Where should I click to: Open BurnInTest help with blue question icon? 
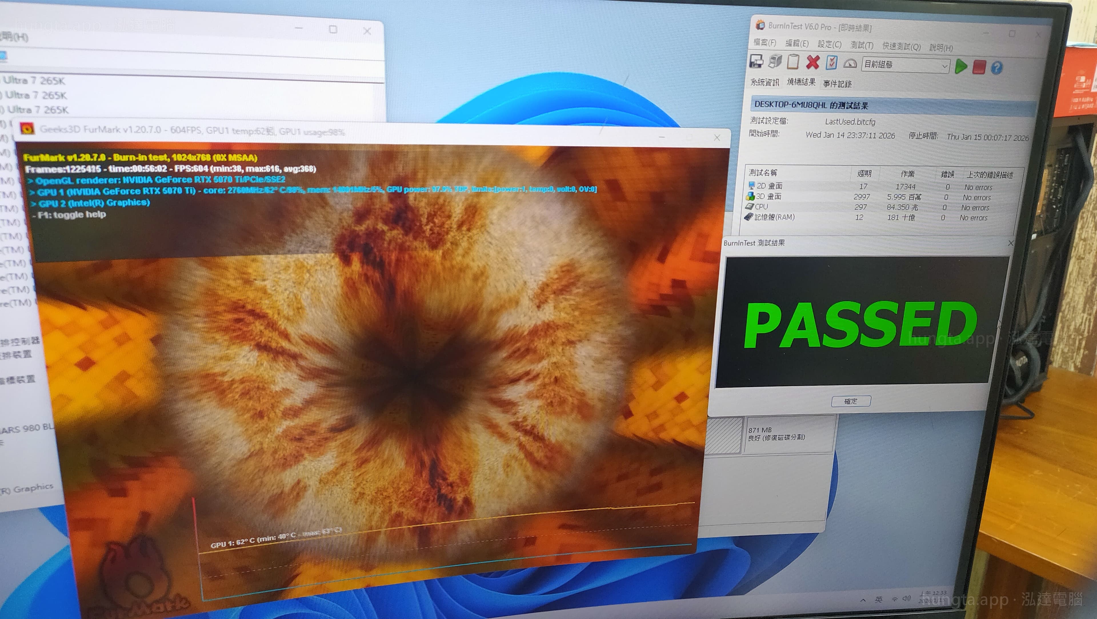pos(997,68)
